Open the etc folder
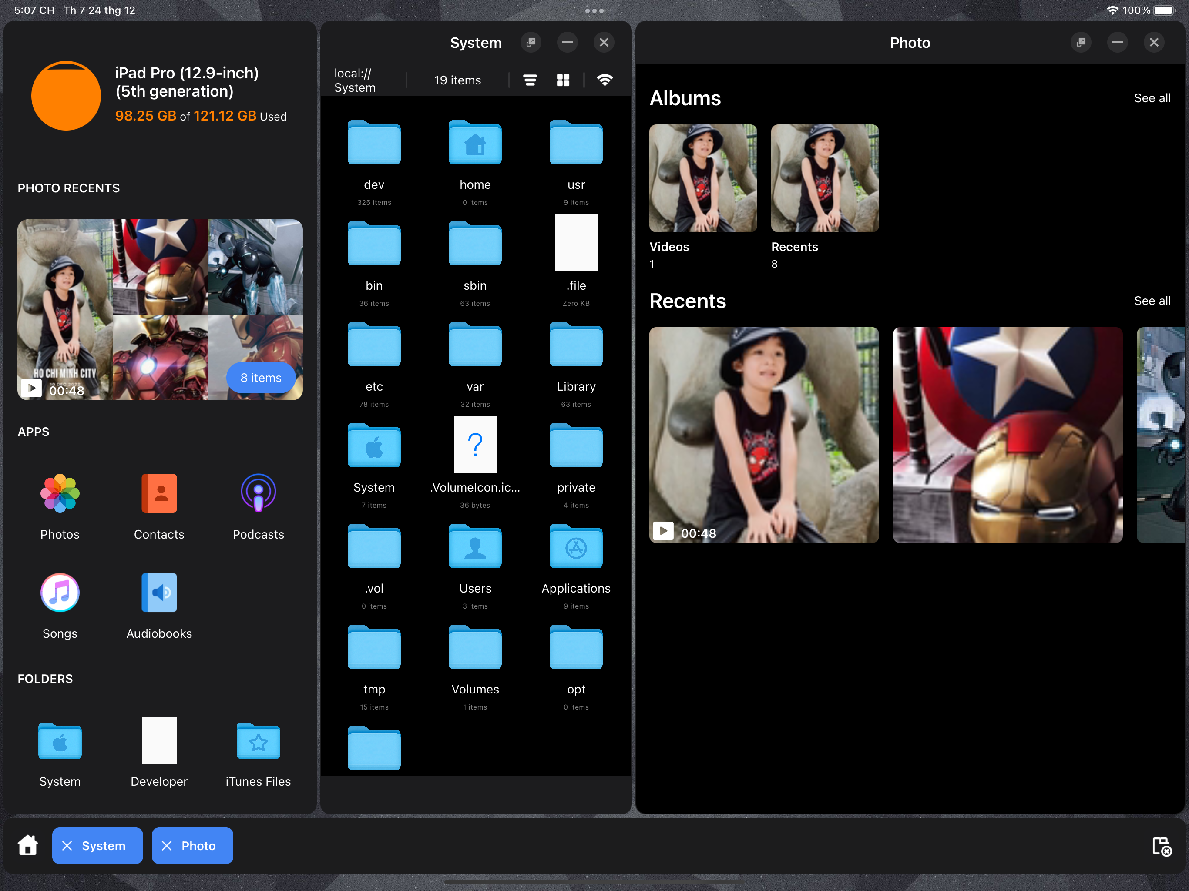The width and height of the screenshot is (1189, 891). (374, 345)
